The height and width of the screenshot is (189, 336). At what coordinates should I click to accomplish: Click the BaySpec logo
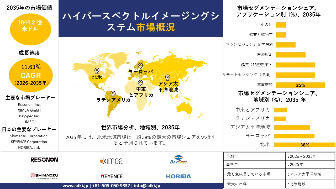point(178,160)
